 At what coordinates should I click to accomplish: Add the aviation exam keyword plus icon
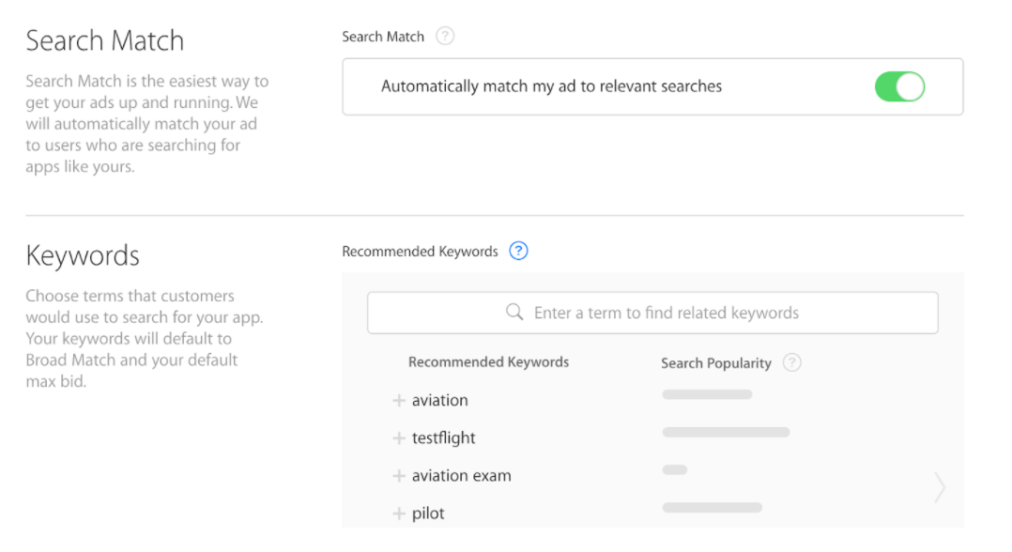point(399,476)
